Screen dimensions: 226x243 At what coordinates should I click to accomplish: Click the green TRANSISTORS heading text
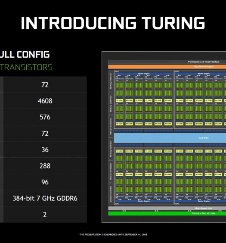(26, 67)
